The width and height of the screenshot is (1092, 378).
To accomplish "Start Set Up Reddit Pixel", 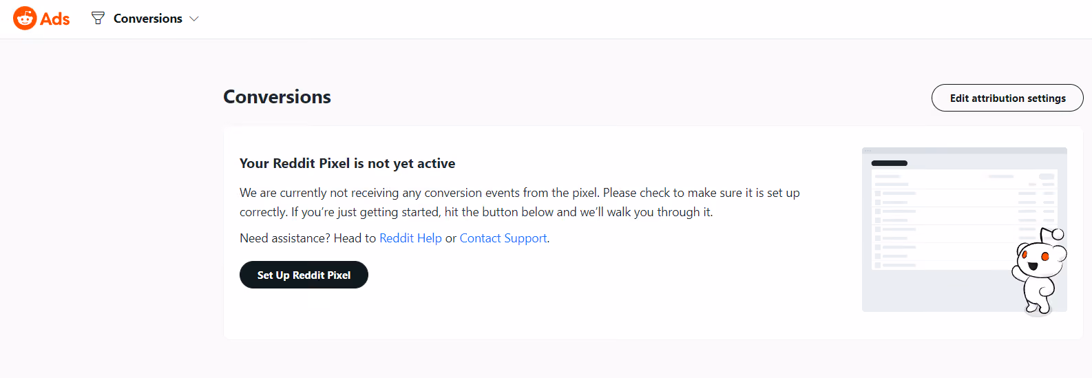I will coord(304,275).
